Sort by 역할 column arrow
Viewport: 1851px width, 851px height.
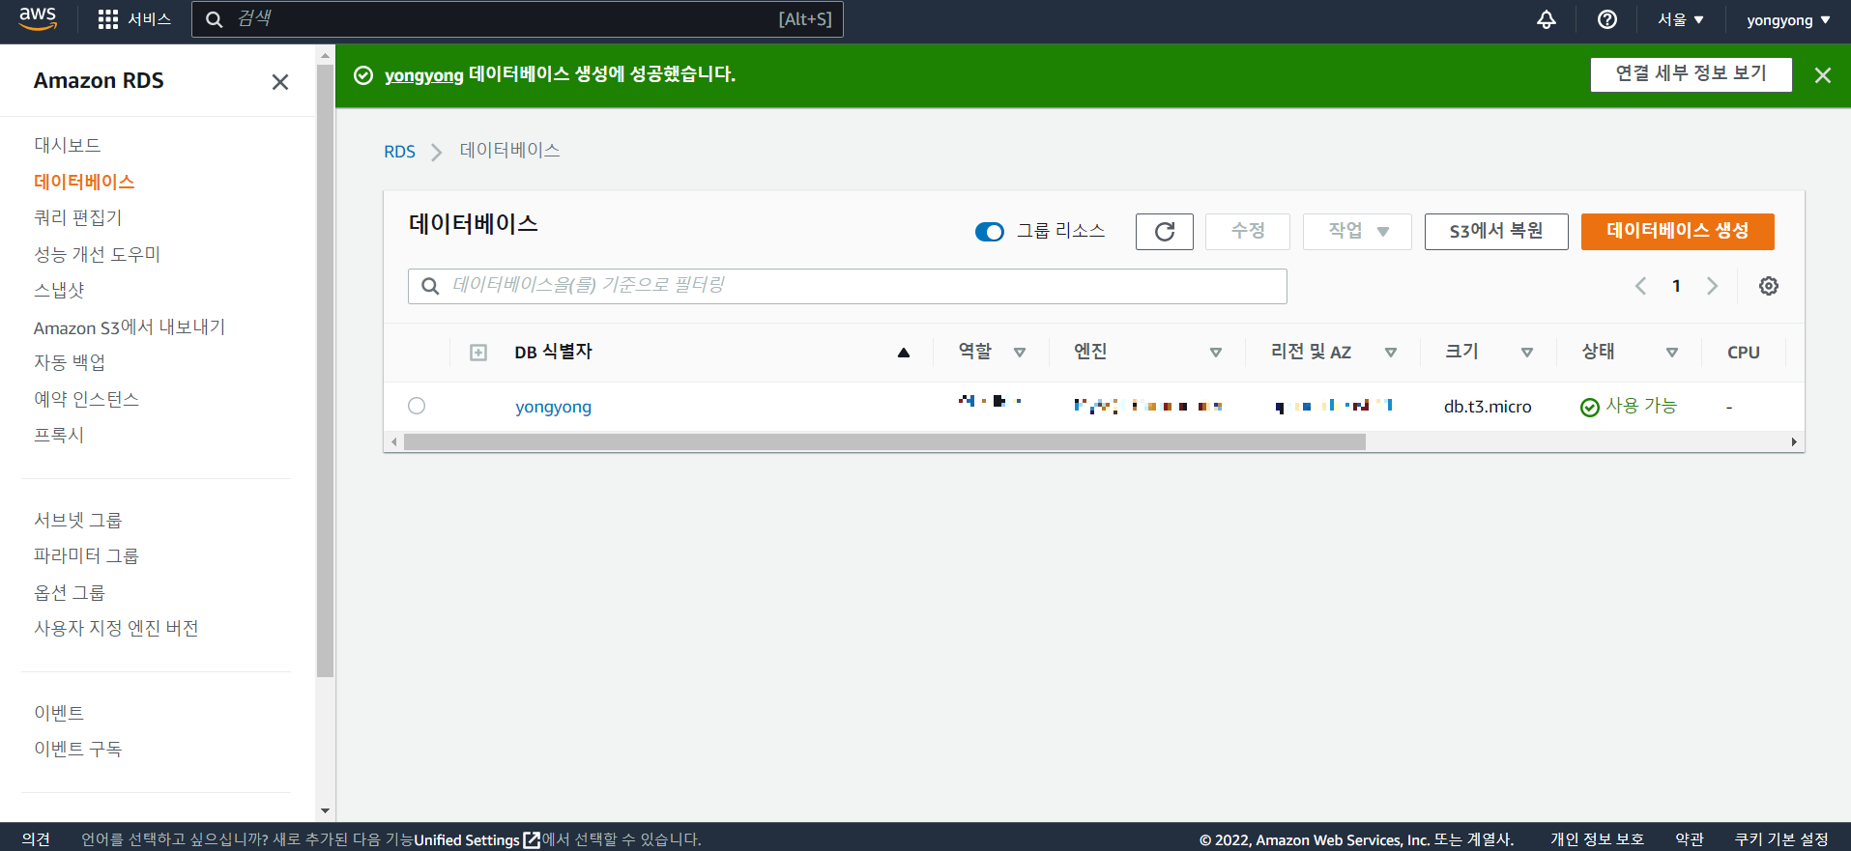click(x=1020, y=353)
